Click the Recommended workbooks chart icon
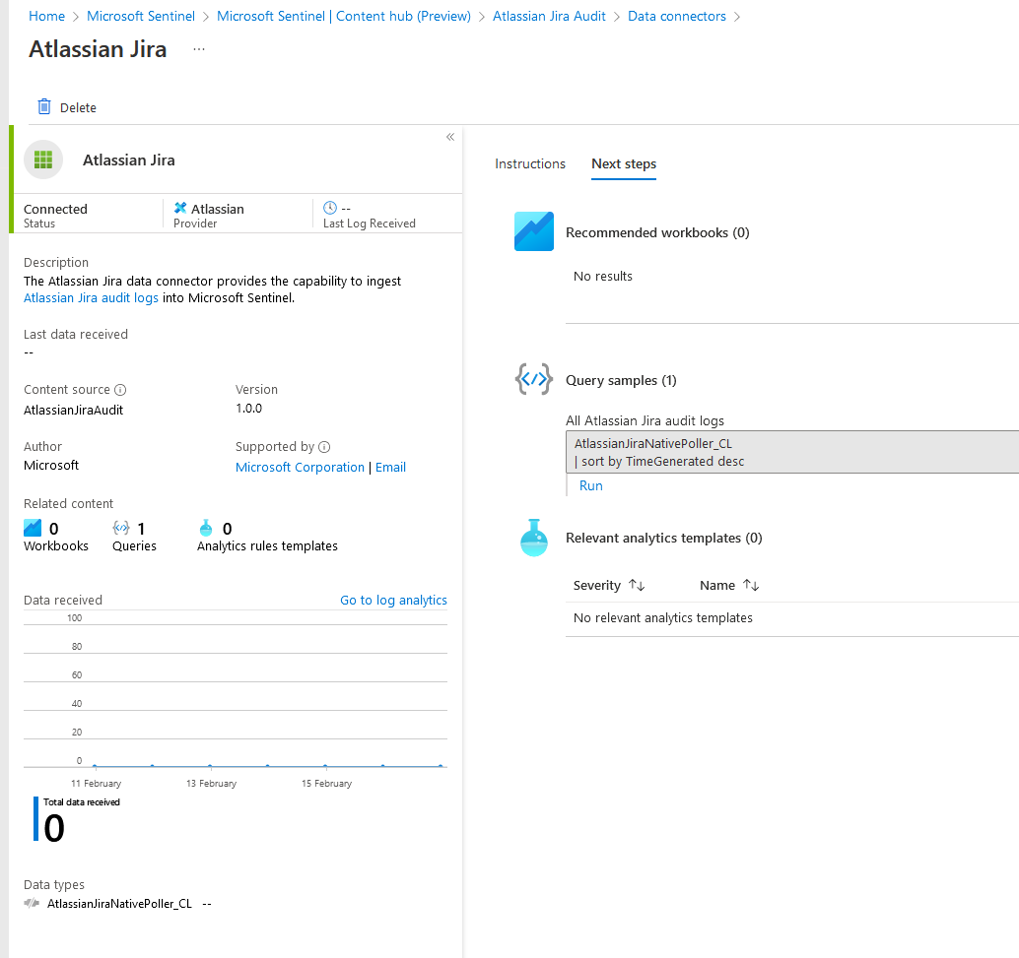Screen dimensions: 1019x958 pyautogui.click(x=533, y=231)
